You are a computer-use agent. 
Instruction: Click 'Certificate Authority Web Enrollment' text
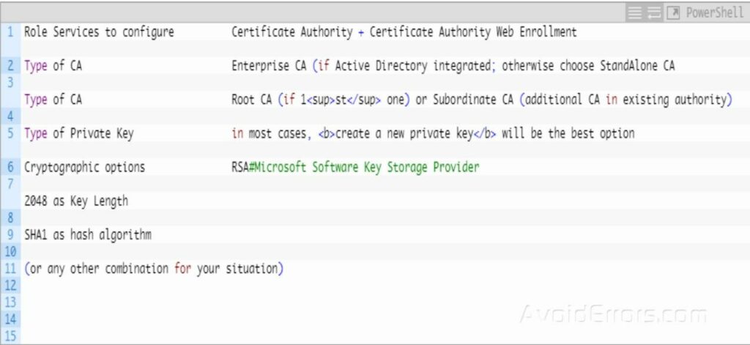coord(473,32)
